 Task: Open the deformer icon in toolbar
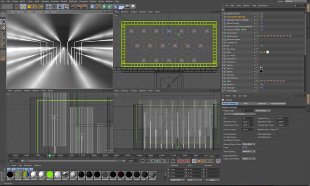coord(115,7)
